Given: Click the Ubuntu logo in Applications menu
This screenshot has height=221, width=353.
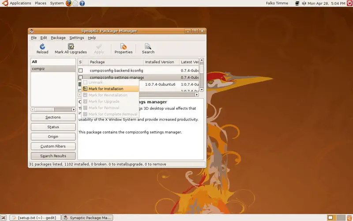Looking at the screenshot, I should [x=5, y=3].
